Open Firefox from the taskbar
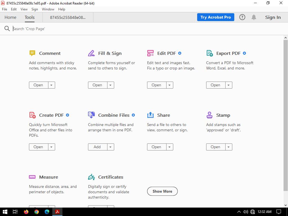 (26, 212)
